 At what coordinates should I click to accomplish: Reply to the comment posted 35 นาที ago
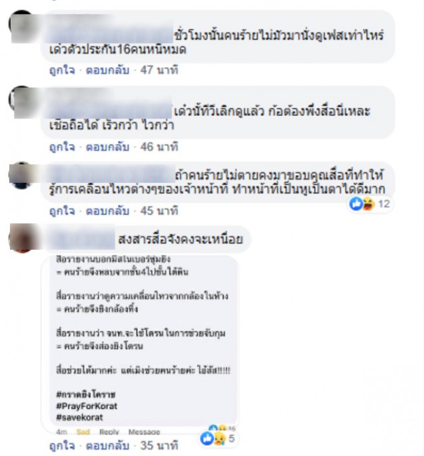click(x=107, y=446)
